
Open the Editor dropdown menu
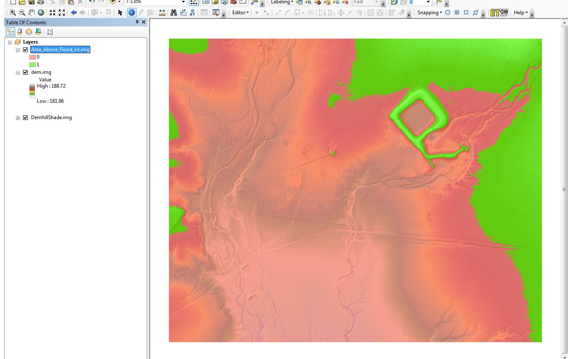point(240,13)
